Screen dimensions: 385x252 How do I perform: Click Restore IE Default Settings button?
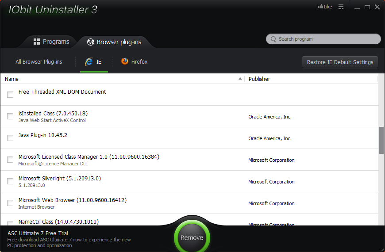[340, 62]
